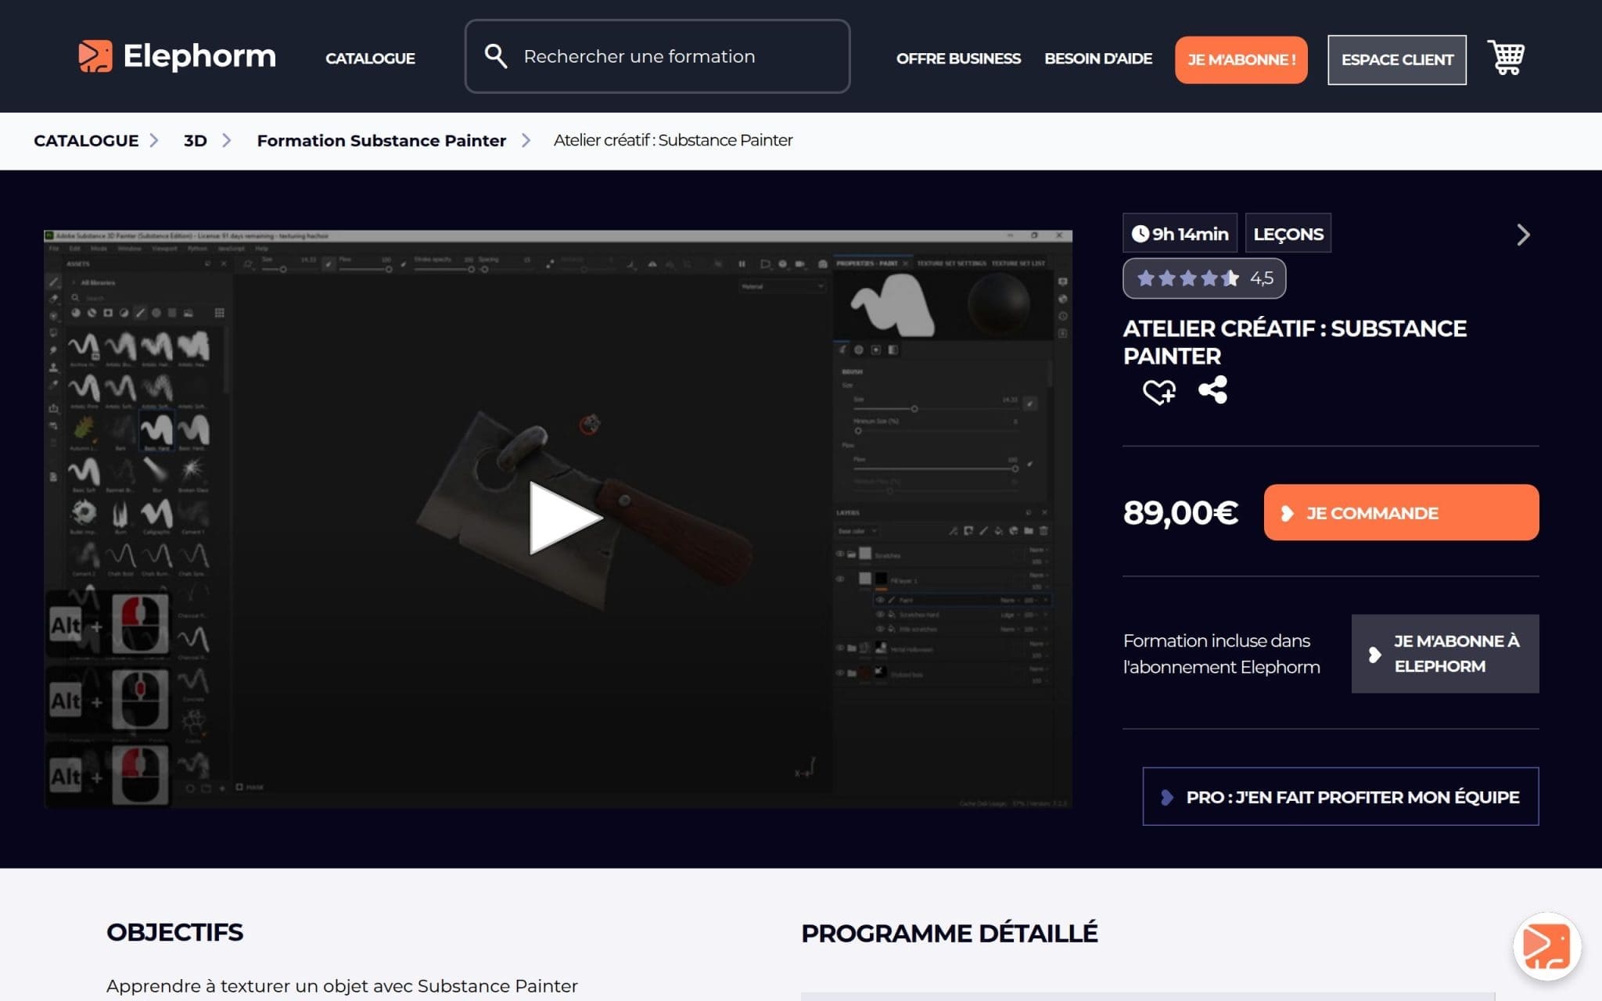
Task: Click JE COMMANDE to order
Action: (1401, 512)
